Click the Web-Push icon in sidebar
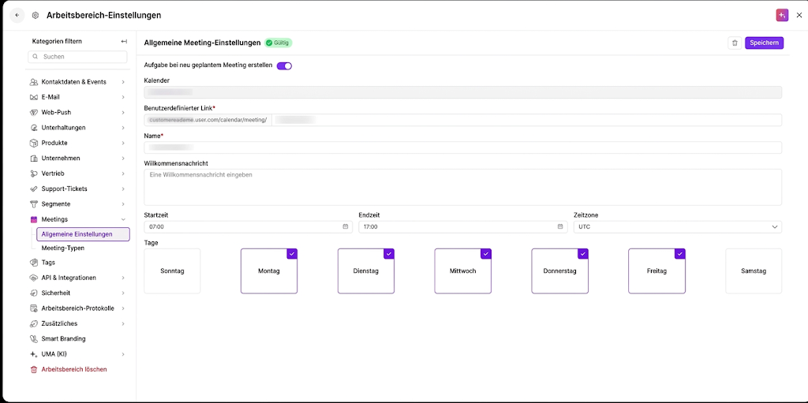This screenshot has height=403, width=808. point(34,112)
